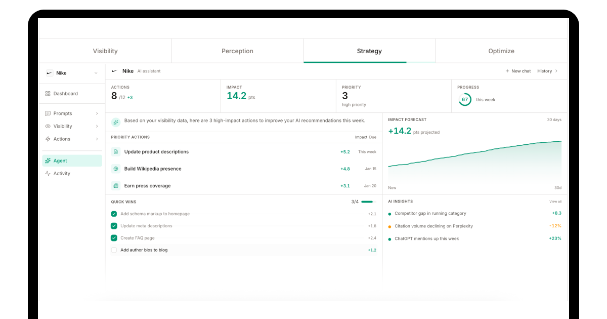Select the Strategy tab
Screen dimensions: 607x319
point(369,51)
